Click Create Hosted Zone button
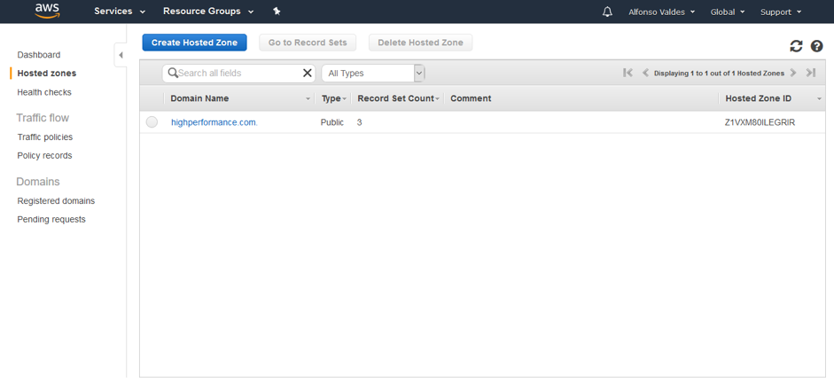Viewport: 834px width, 382px height. (x=194, y=43)
